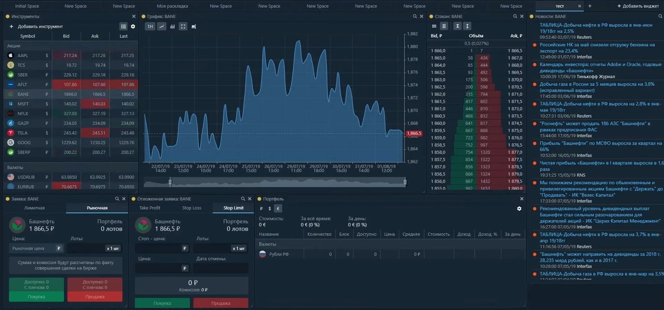
Task: Switch to the Рыночная order tab
Action: click(97, 208)
